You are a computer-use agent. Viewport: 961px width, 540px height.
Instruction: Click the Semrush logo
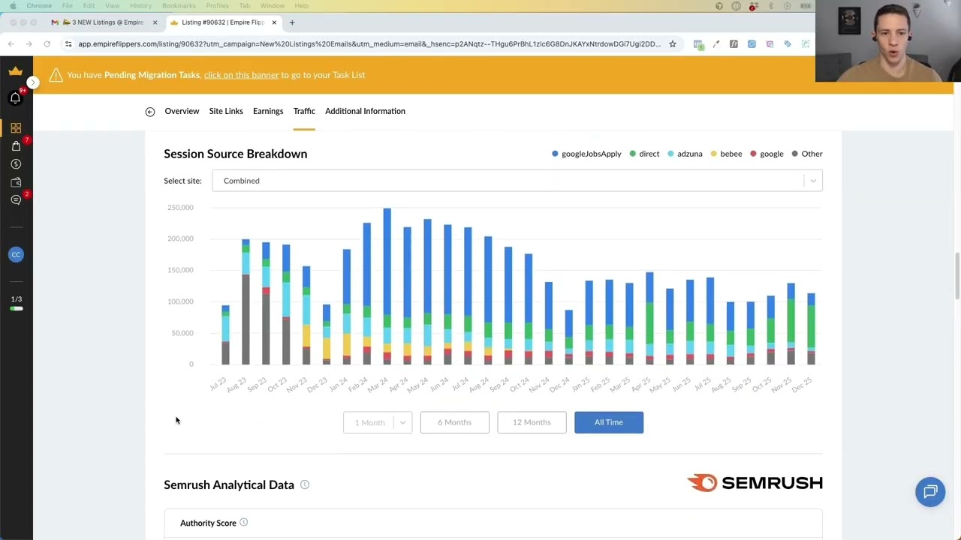coord(755,483)
